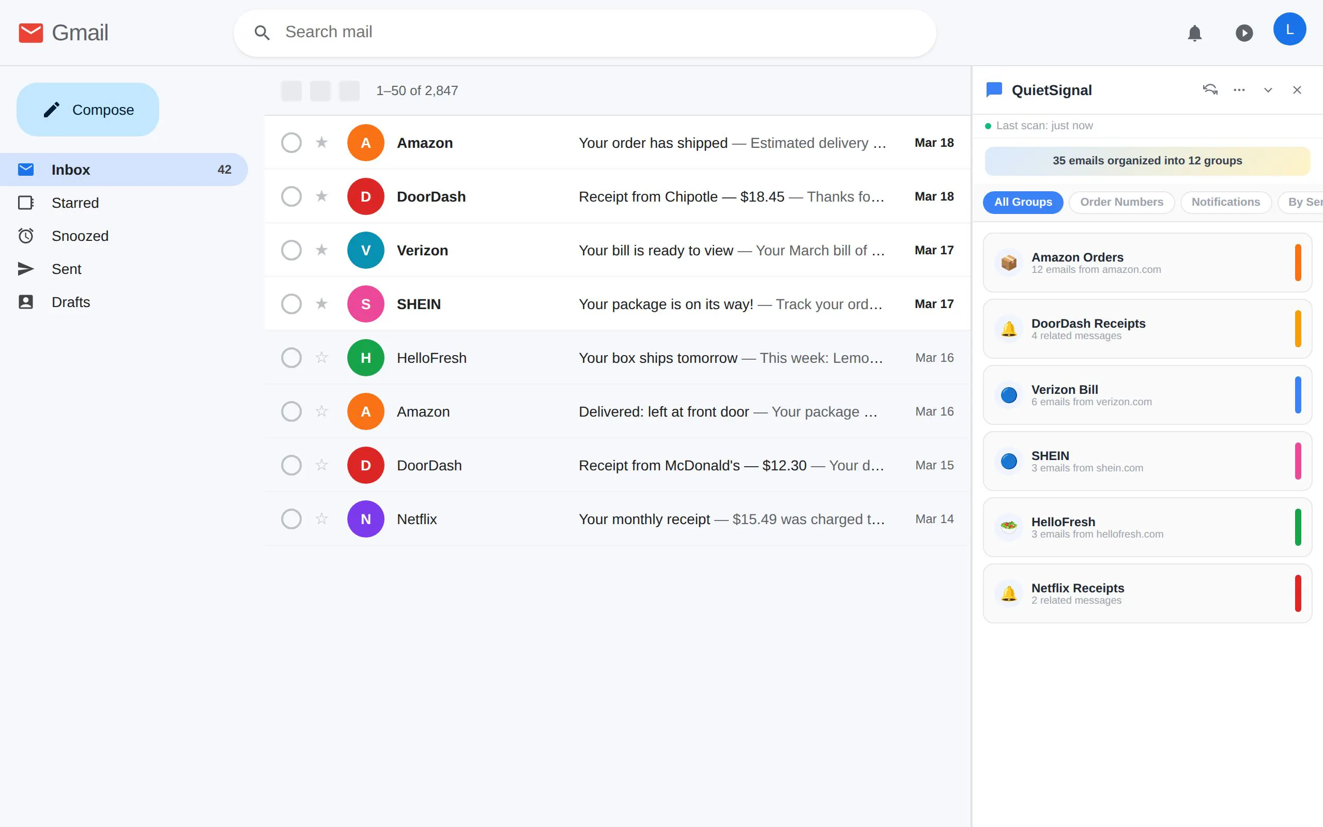Click the Verizon V avatar
Screen dimensions: 1323x827
366,251
